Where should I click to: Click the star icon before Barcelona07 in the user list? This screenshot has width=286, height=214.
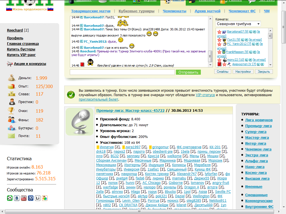(220, 32)
